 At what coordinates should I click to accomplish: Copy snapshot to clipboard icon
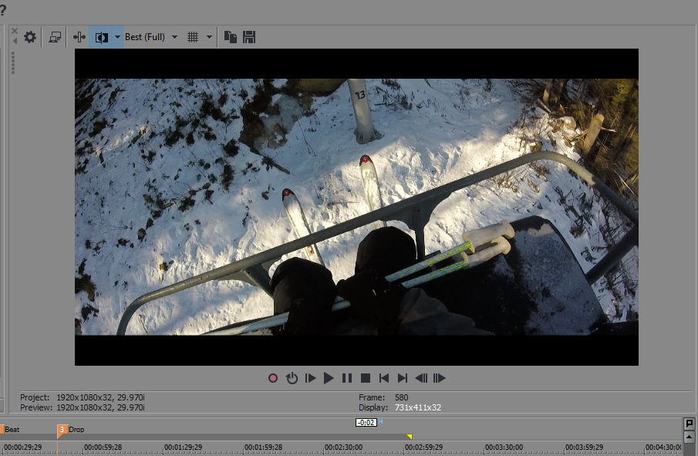coord(230,37)
